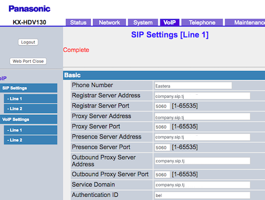Focus the Phone Number input field
The image size is (265, 200).
pos(193,86)
